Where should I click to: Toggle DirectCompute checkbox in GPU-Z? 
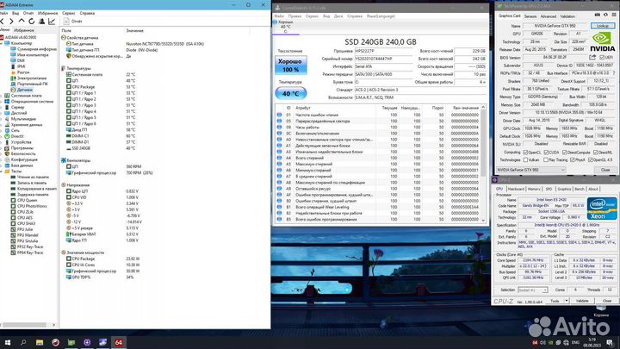tap(565, 153)
